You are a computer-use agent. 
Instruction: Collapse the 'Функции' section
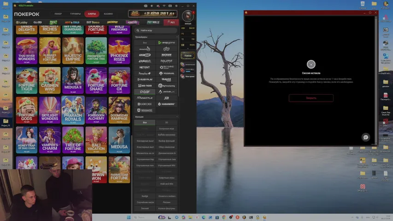(177, 117)
